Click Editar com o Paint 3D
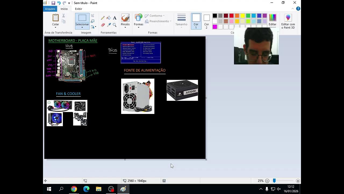 click(288, 21)
